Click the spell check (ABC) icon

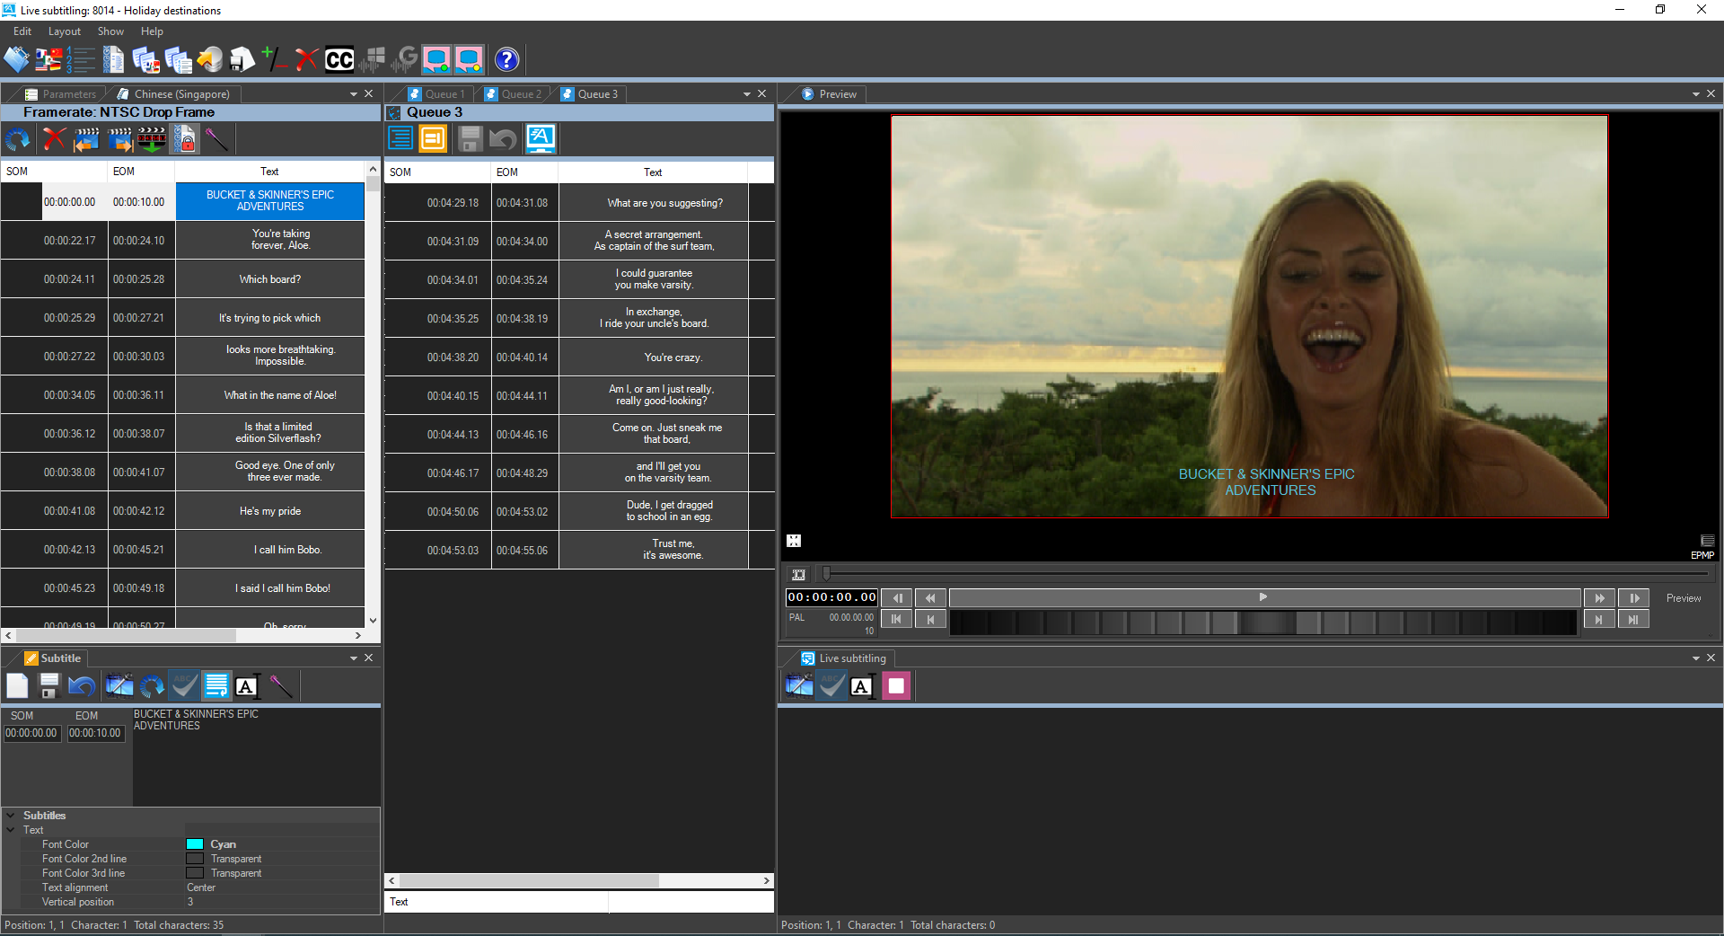tap(184, 685)
